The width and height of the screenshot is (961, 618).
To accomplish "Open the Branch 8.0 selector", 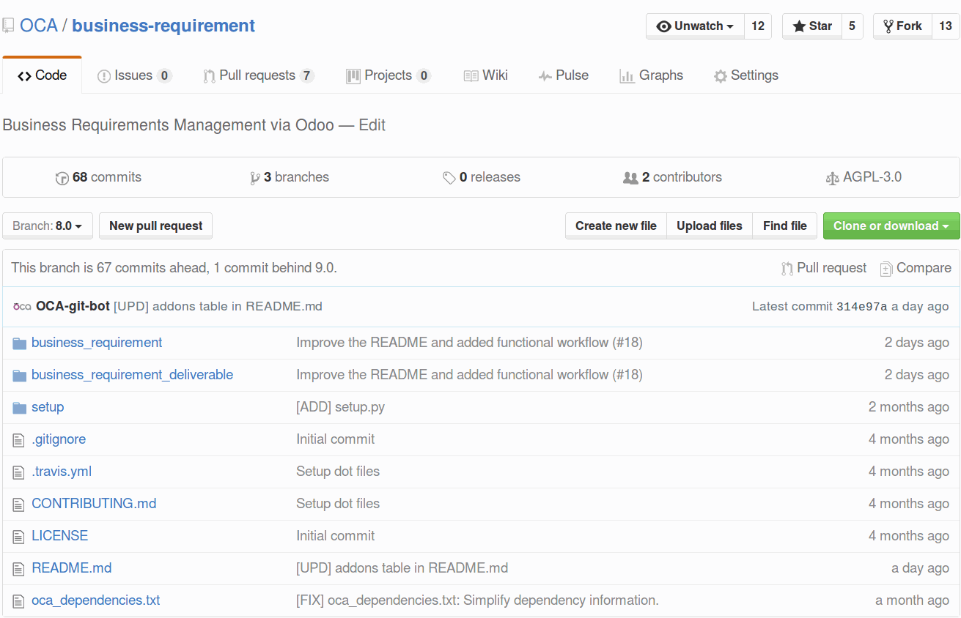I will [x=47, y=226].
